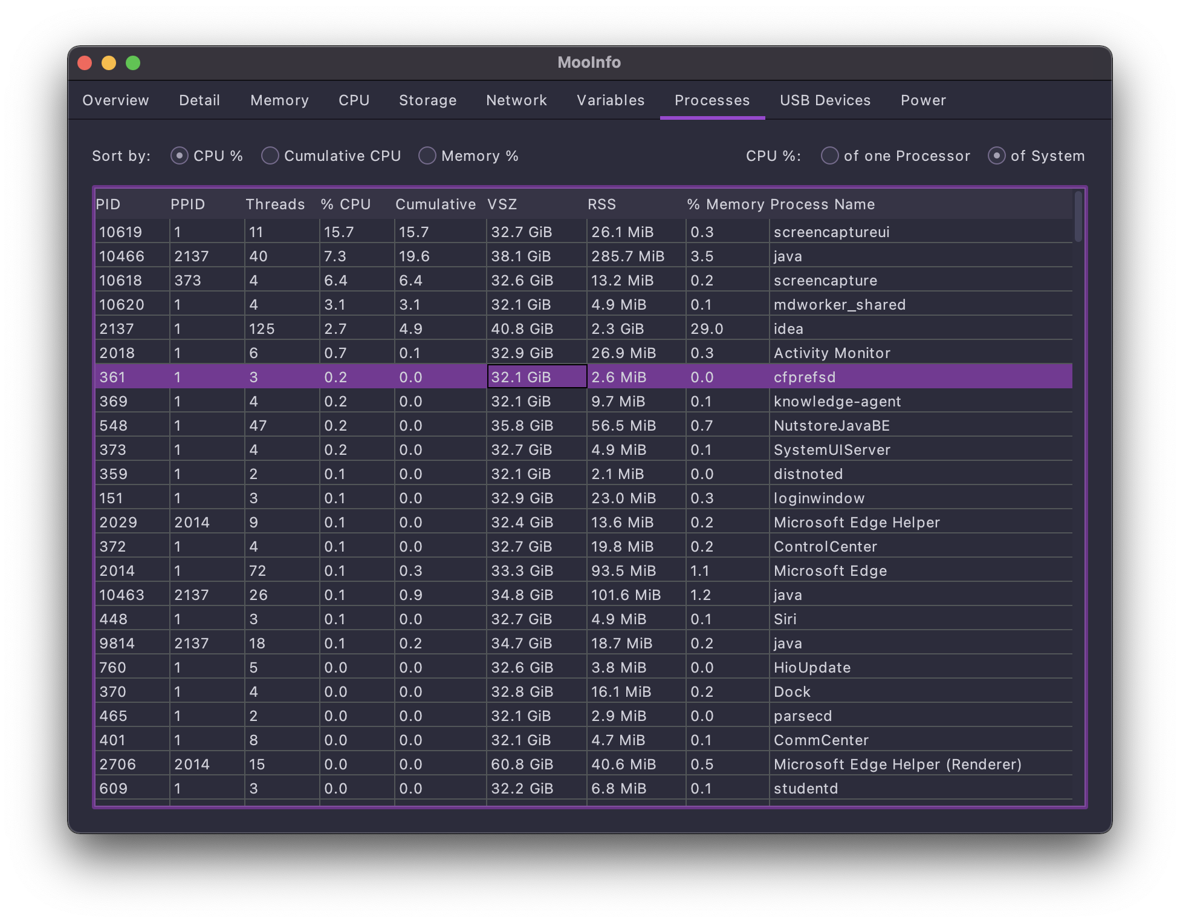Open the Memory tab
The image size is (1180, 923).
click(279, 100)
